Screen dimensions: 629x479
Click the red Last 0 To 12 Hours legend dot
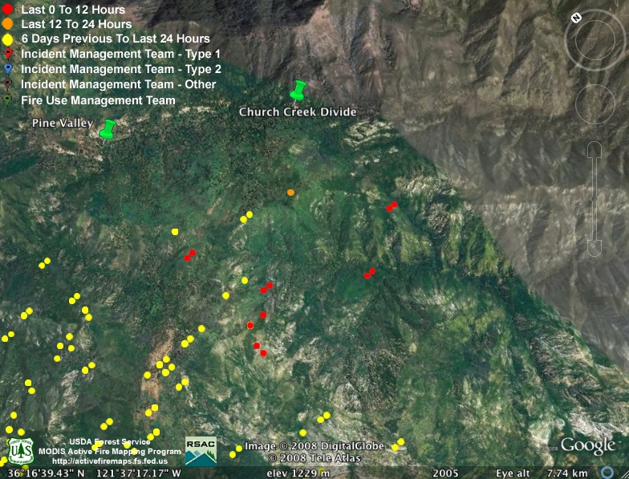click(8, 10)
